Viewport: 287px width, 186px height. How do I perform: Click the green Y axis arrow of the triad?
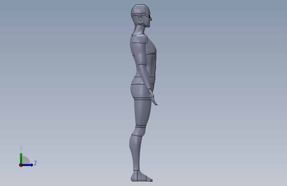pos(21,159)
